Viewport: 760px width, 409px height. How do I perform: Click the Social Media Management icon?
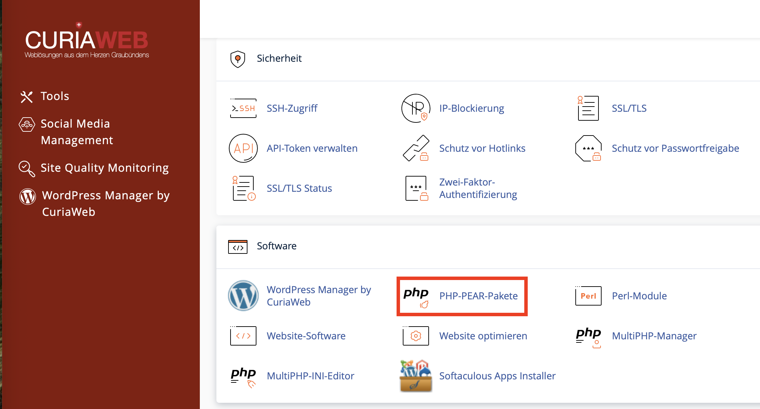point(27,124)
